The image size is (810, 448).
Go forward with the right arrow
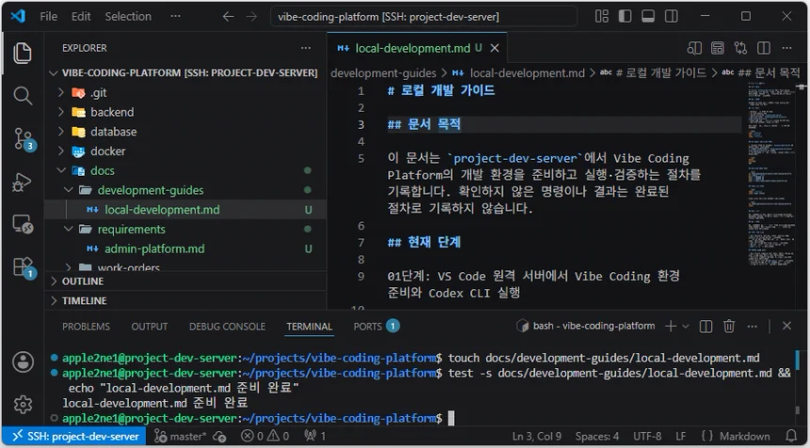coord(251,17)
